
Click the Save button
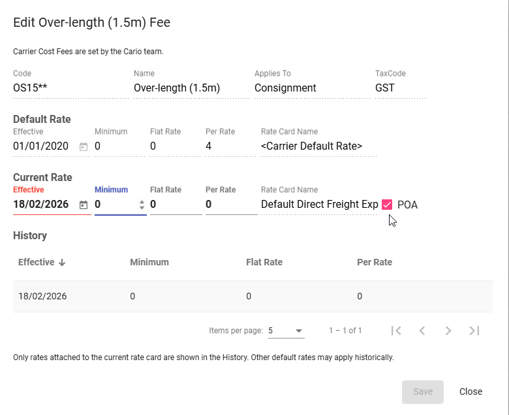click(x=423, y=392)
